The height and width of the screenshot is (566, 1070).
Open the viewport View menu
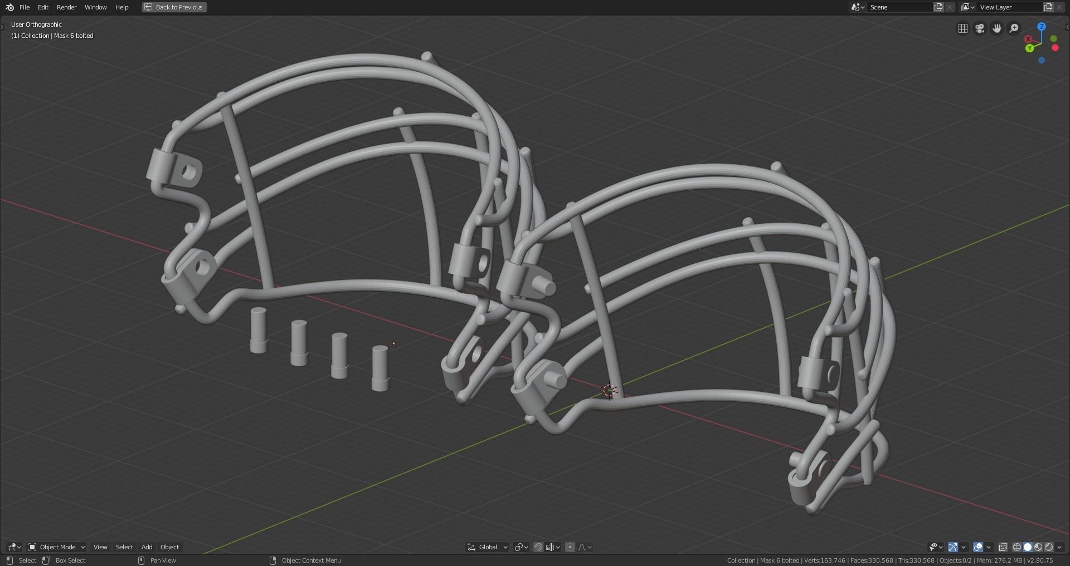tap(100, 547)
